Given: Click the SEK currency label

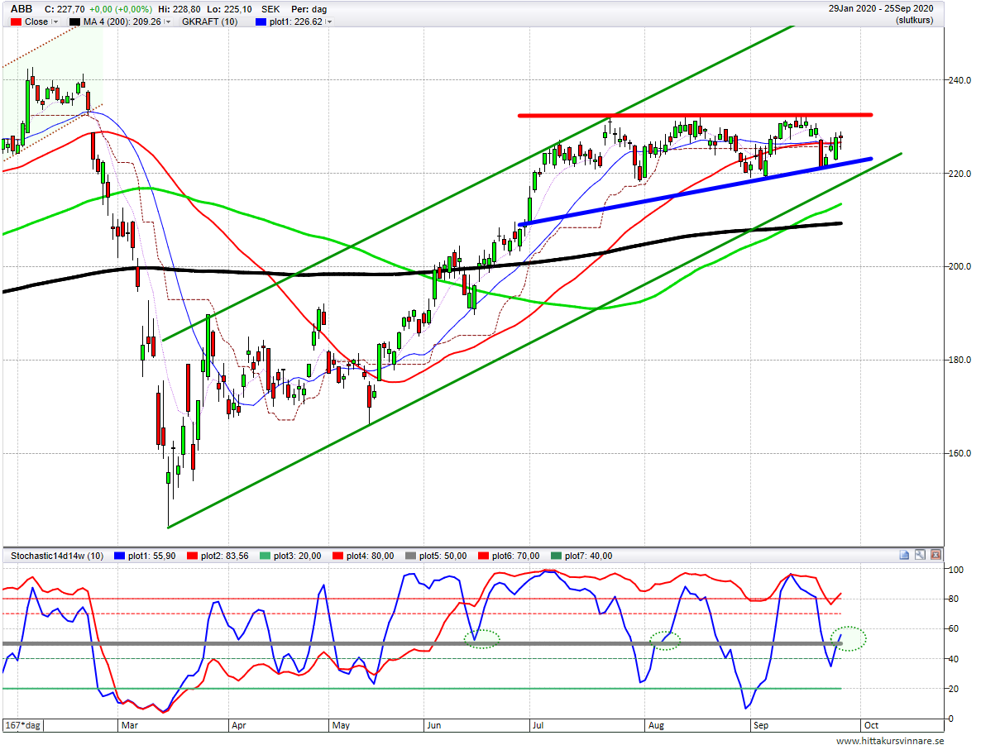Looking at the screenshot, I should point(271,9).
